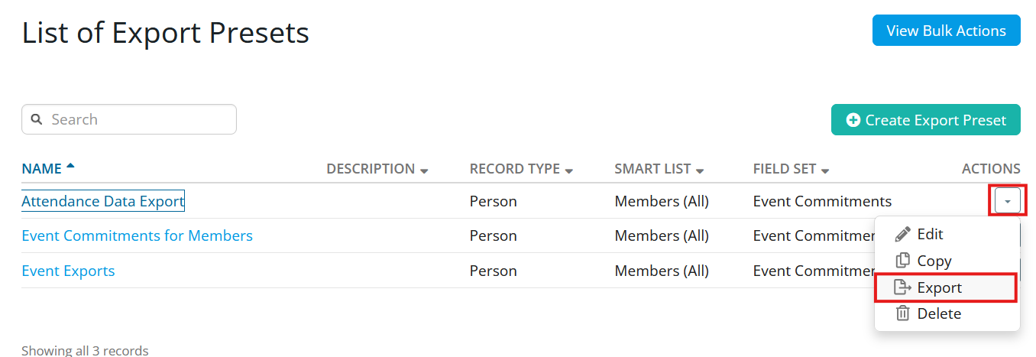The width and height of the screenshot is (1036, 357).
Task: Click the Export file-arrow icon
Action: click(903, 287)
